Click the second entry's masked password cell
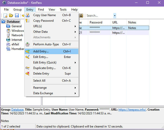This screenshot has width=164, height=130. pyautogui.click(x=99, y=33)
